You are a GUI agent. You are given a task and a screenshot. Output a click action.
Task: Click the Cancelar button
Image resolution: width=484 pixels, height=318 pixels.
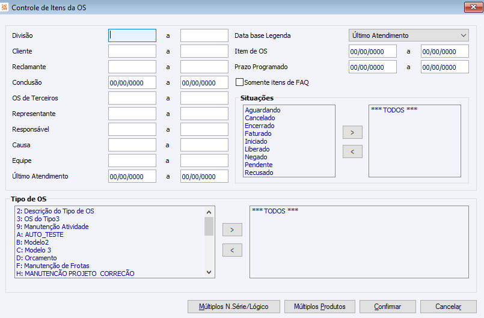tap(448, 307)
